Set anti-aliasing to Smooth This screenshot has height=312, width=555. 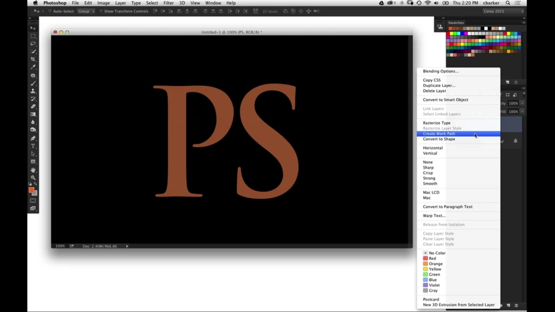458,184
